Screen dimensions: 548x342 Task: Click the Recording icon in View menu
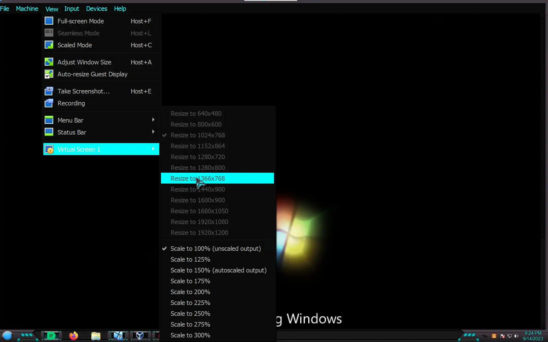tap(49, 103)
